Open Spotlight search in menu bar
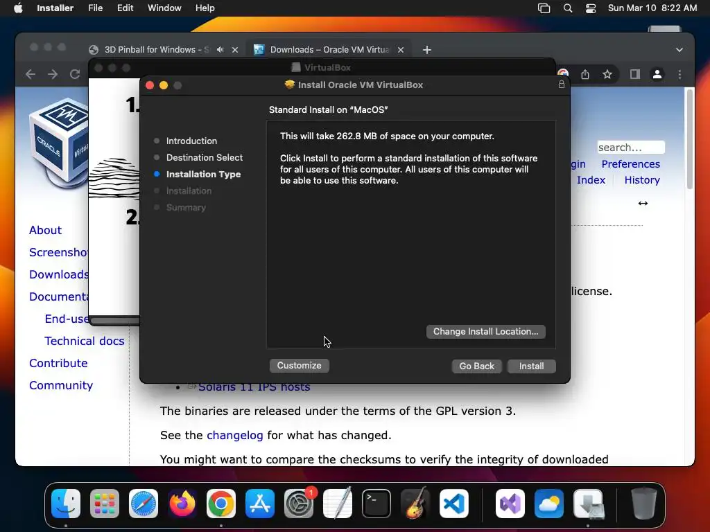Screen dimensions: 710x532 pos(567,8)
